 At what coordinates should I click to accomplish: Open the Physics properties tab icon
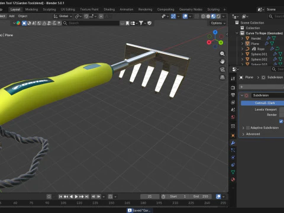(x=233, y=157)
